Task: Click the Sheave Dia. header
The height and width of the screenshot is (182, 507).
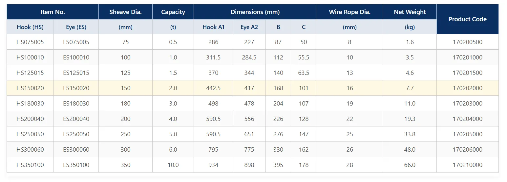Action: (125, 12)
